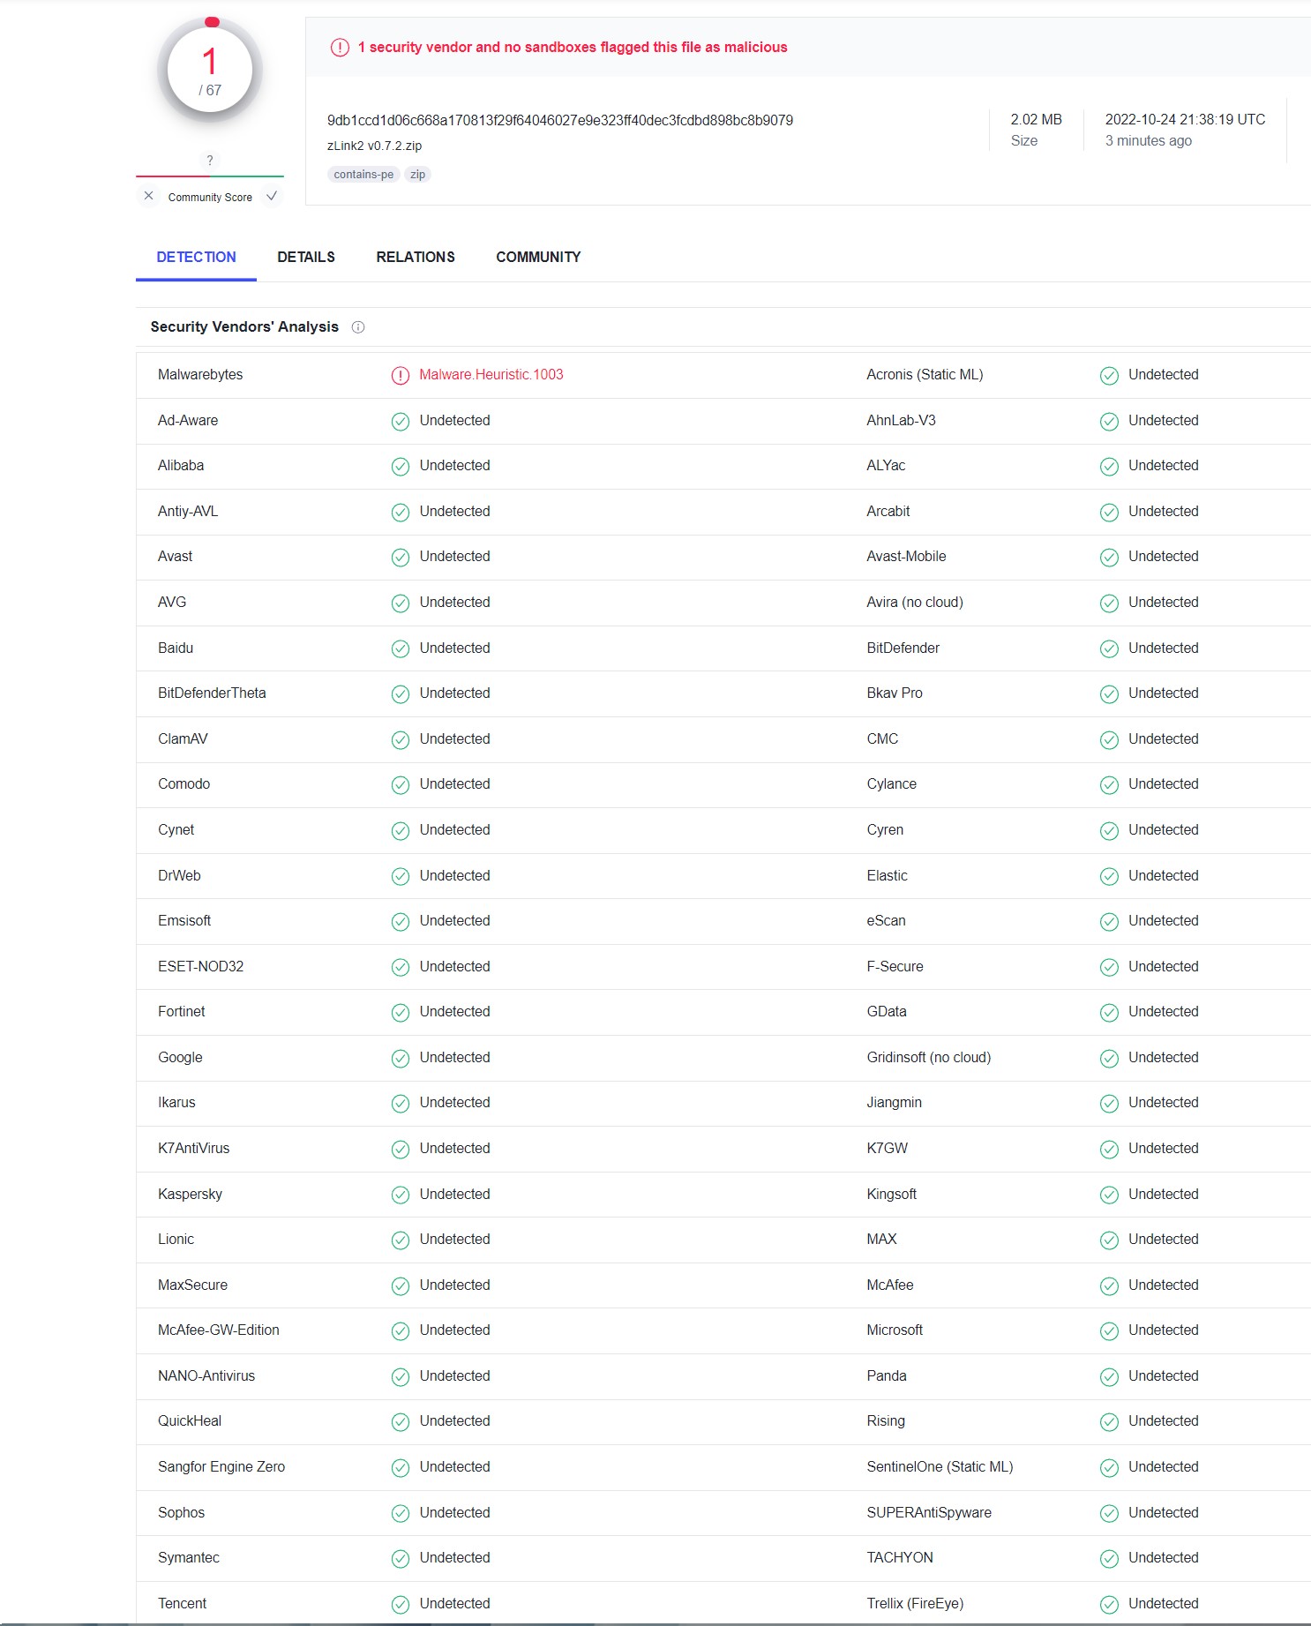Click the Malware.Heuristic.1003 detection label
Screen dimensions: 1311x1626
coord(491,375)
